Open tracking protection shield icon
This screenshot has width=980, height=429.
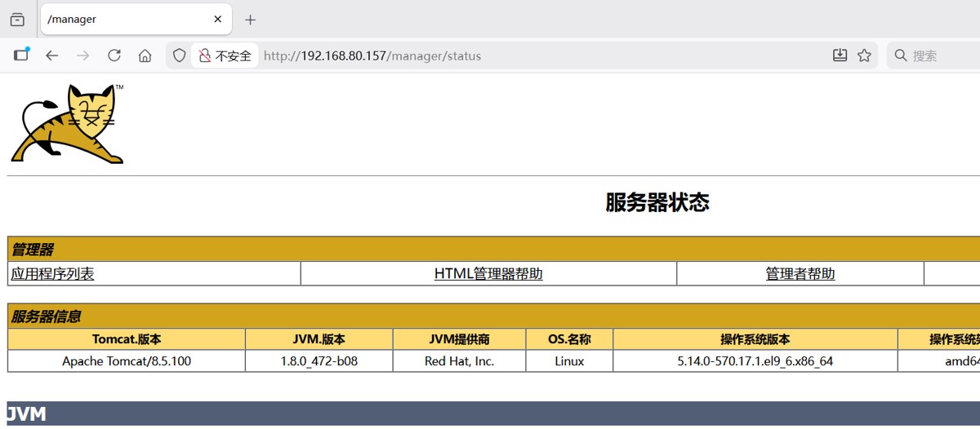[x=180, y=55]
